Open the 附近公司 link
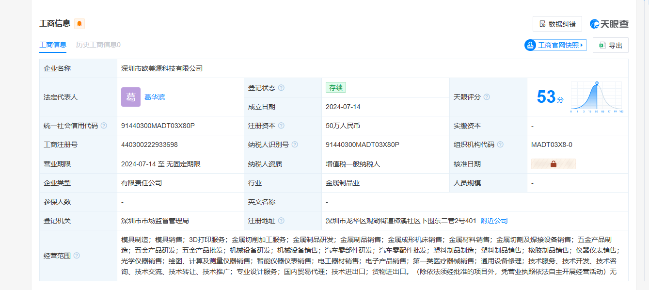Viewport: 649px width, 290px height. pos(494,221)
